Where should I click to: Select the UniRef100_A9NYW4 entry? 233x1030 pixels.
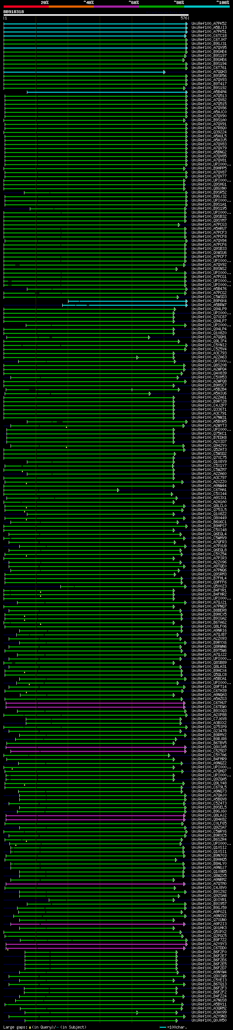point(209,972)
